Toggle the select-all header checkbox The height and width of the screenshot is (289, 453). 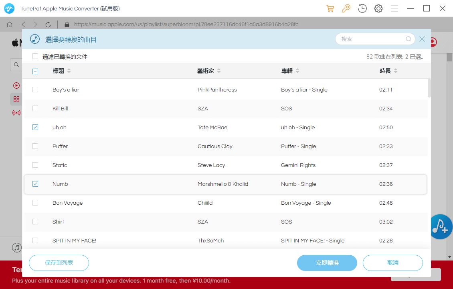tap(35, 71)
